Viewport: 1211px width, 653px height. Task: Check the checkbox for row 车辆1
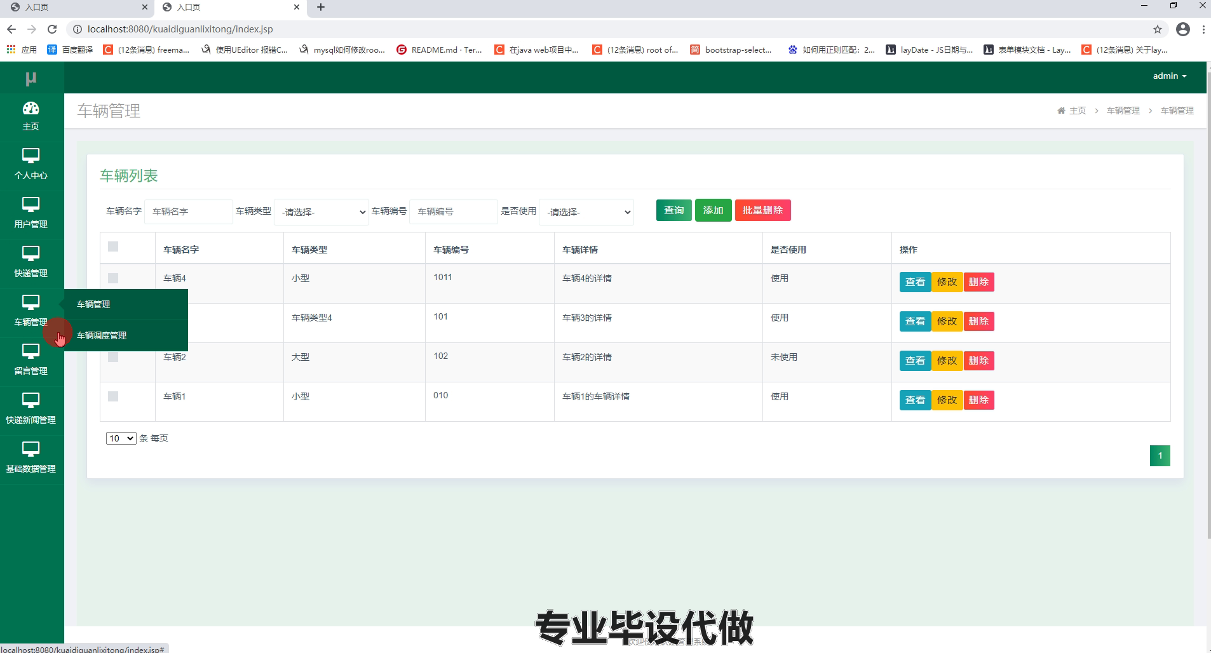(113, 396)
